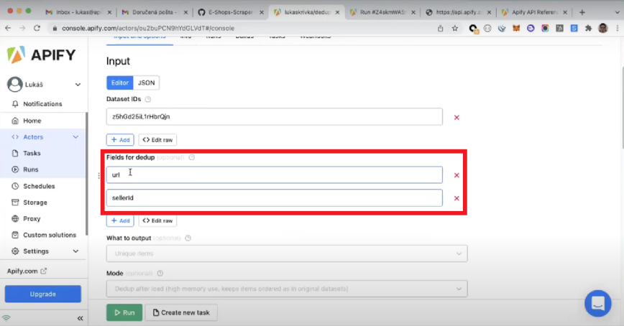Expand the Actors sidebar section
The width and height of the screenshot is (624, 326).
coord(75,136)
